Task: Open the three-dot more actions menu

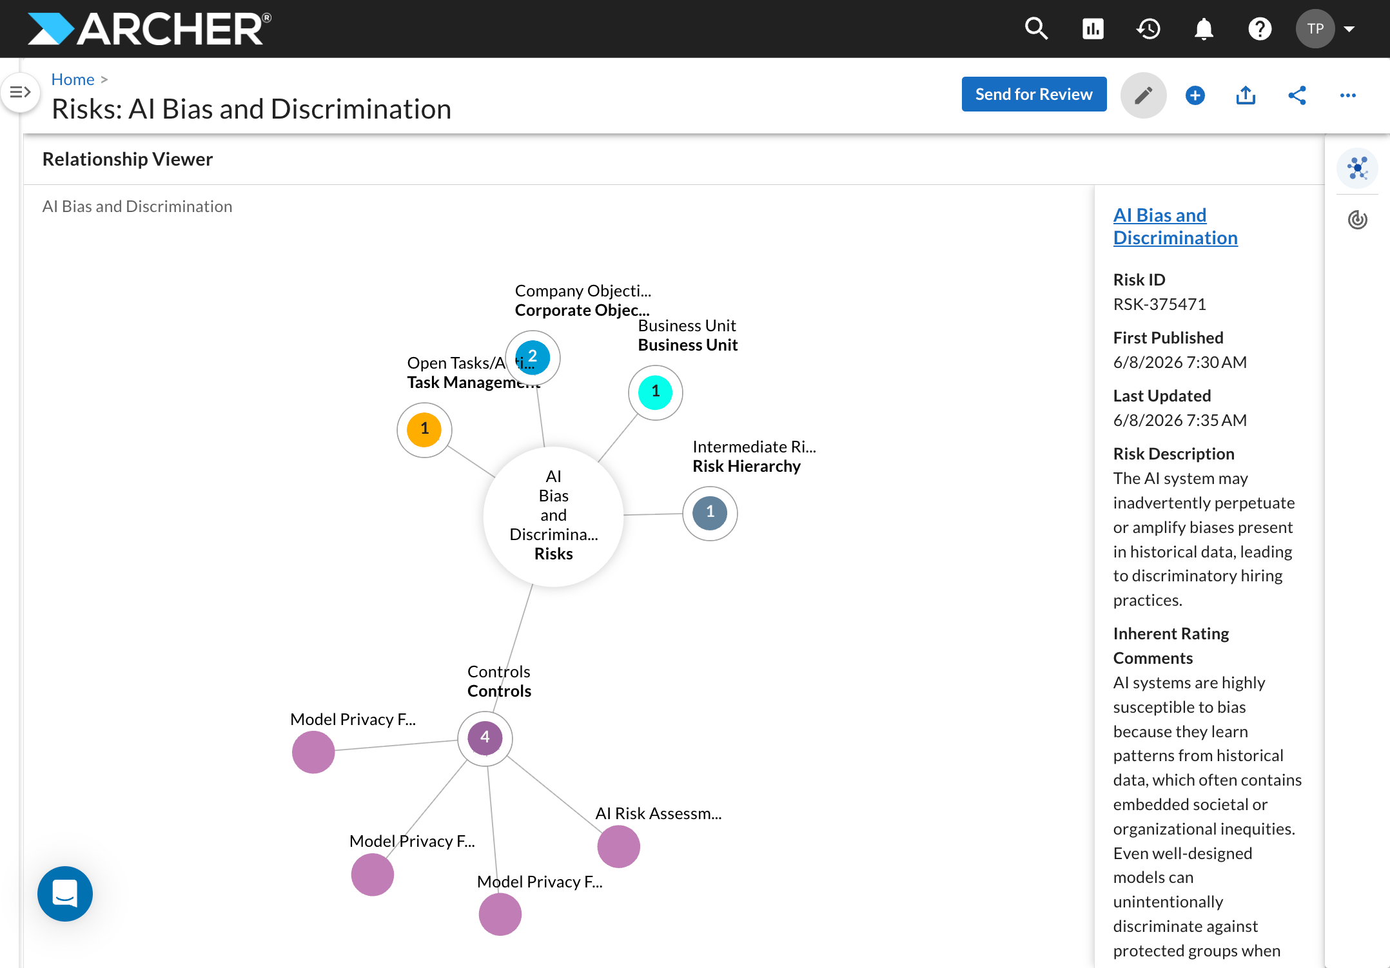Action: 1347,95
